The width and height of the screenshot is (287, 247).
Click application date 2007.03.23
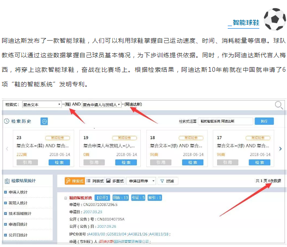click(93, 212)
